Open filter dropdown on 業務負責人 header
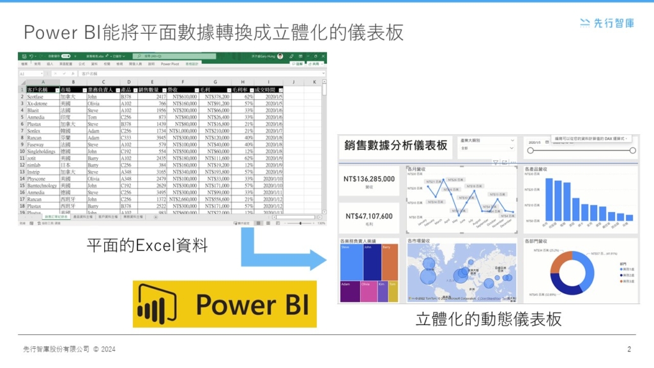The height and width of the screenshot is (368, 654). point(118,90)
